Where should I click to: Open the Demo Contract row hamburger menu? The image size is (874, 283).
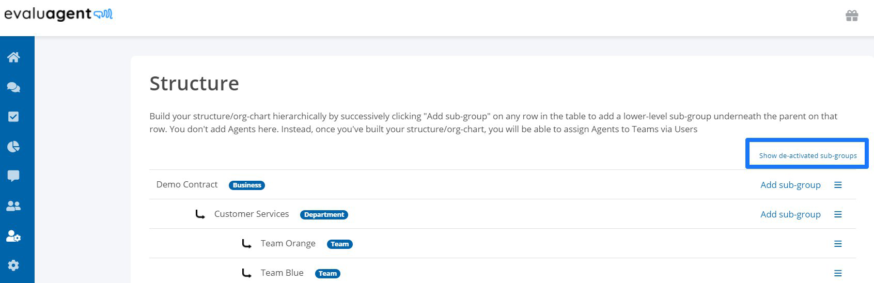pos(838,185)
